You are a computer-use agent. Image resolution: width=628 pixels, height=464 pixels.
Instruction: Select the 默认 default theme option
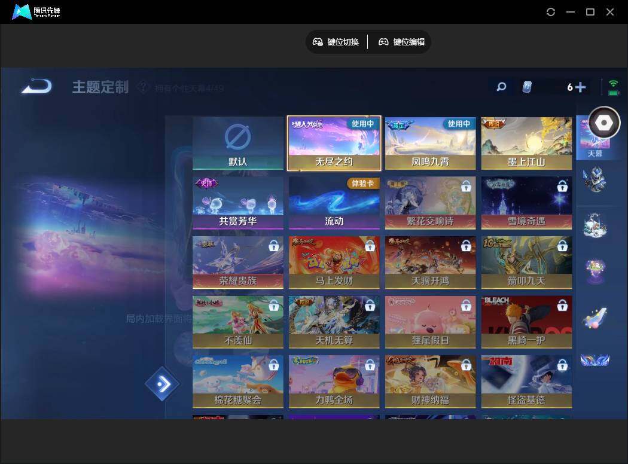point(238,143)
